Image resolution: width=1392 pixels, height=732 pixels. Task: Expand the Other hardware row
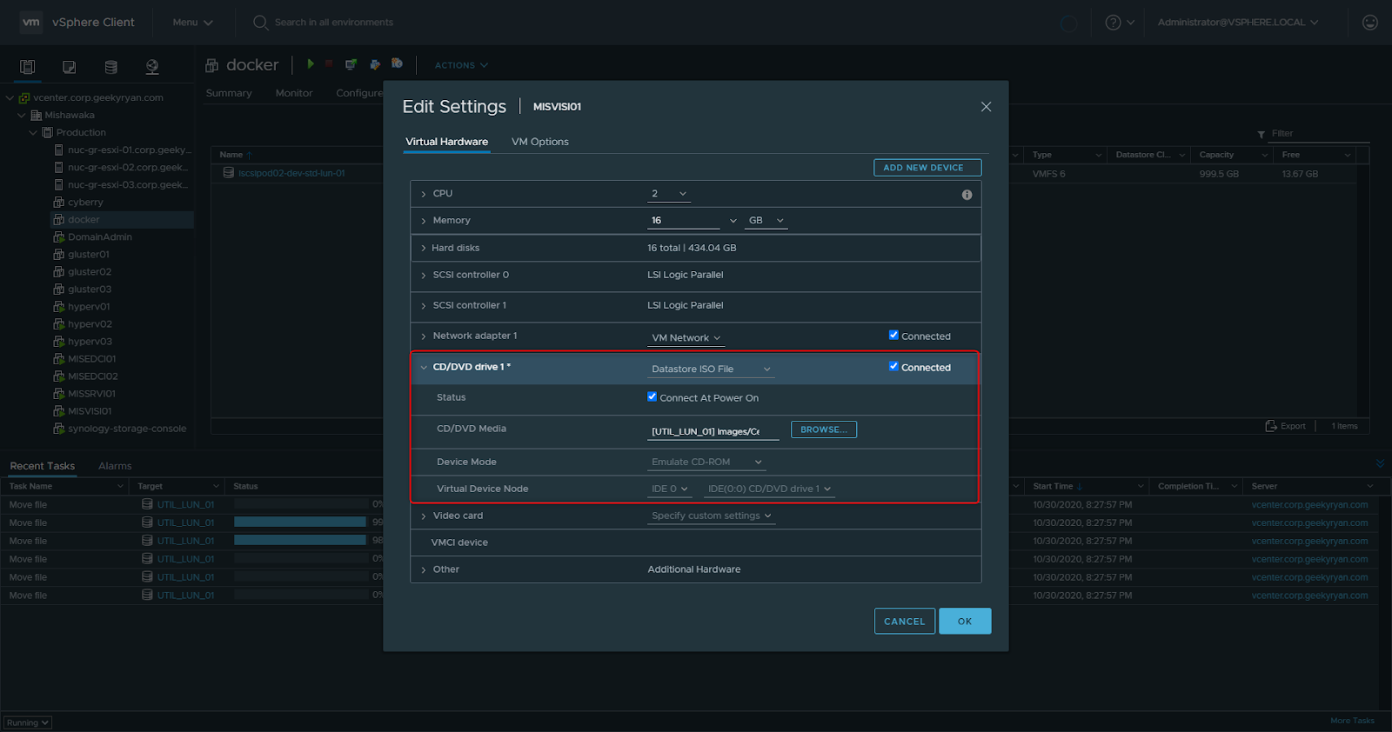click(424, 570)
